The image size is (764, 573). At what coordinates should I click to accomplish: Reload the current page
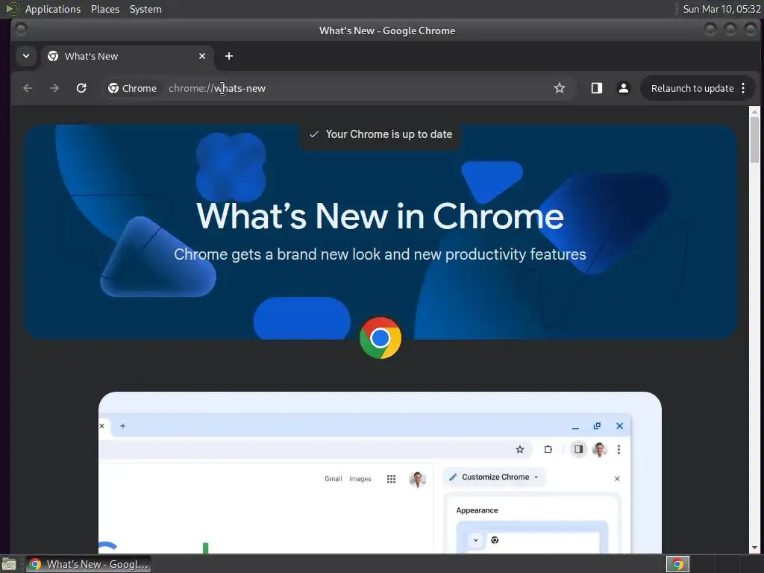tap(81, 88)
